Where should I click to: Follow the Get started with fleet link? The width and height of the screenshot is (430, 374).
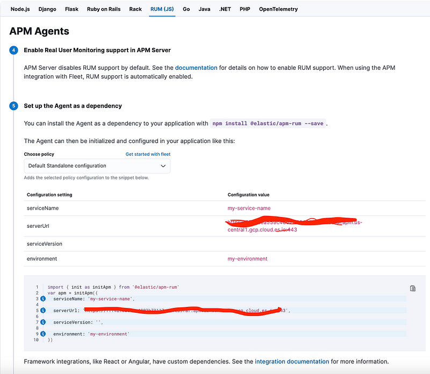(x=148, y=154)
